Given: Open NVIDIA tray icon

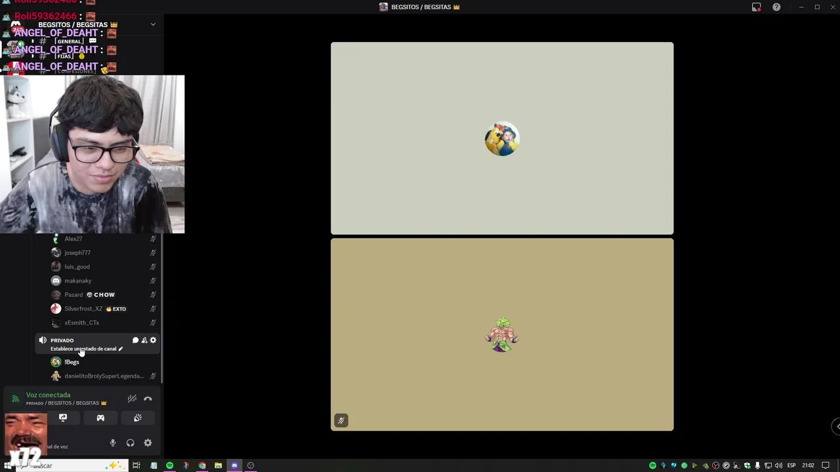Looking at the screenshot, I should pyautogui.click(x=705, y=465).
